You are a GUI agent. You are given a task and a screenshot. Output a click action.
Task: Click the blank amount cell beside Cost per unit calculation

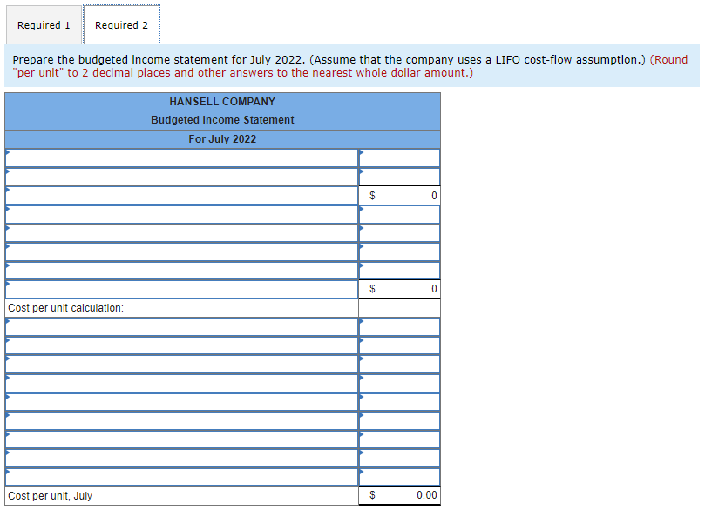(x=399, y=306)
